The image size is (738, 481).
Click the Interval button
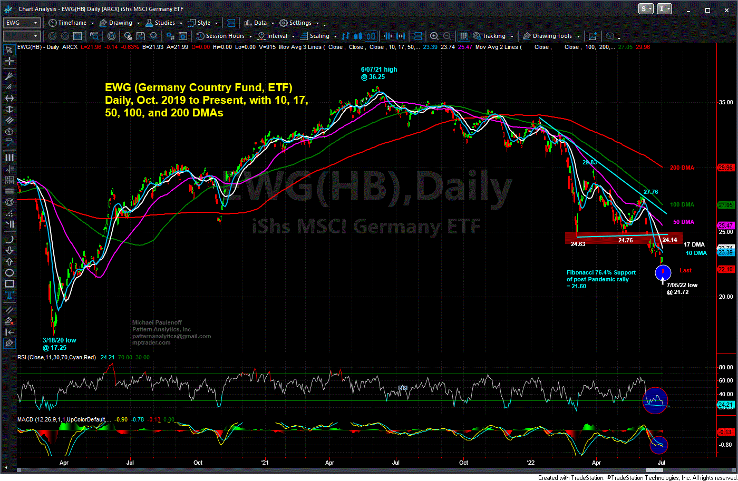coord(272,36)
